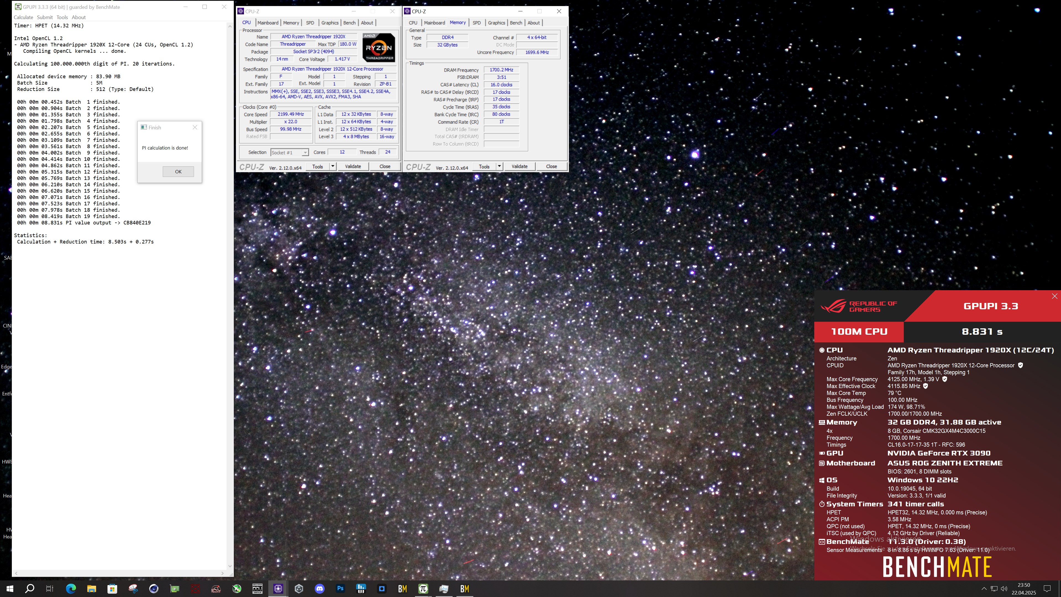
Task: Open GPU Tweak II from the taskbar
Action: (216, 589)
